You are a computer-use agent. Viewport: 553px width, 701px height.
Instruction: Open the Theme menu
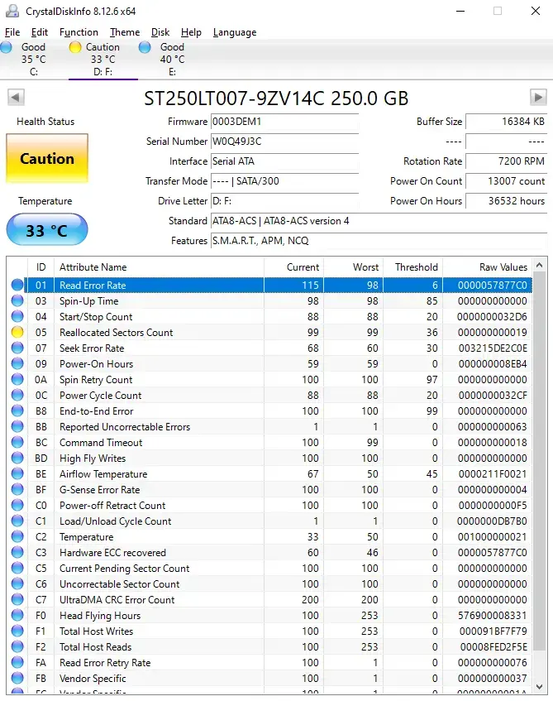(x=125, y=32)
